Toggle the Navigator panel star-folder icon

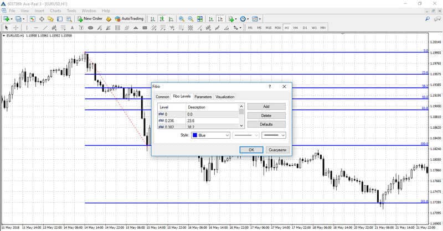point(50,19)
